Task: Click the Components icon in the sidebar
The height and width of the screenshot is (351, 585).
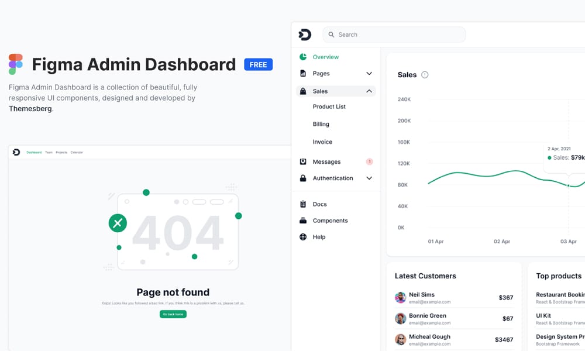Action: pyautogui.click(x=302, y=221)
